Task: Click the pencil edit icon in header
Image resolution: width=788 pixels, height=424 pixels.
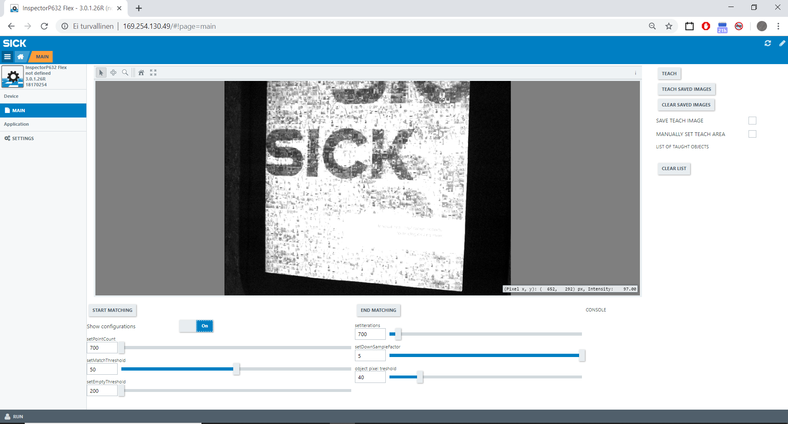Action: (782, 43)
